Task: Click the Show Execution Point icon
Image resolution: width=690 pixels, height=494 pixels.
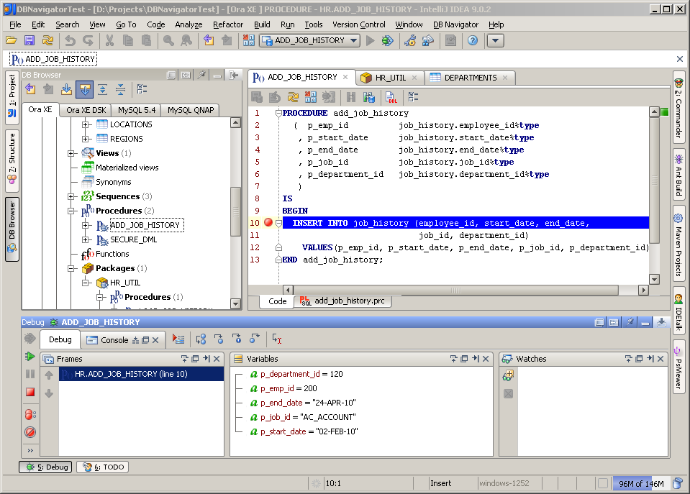Action: (x=178, y=339)
